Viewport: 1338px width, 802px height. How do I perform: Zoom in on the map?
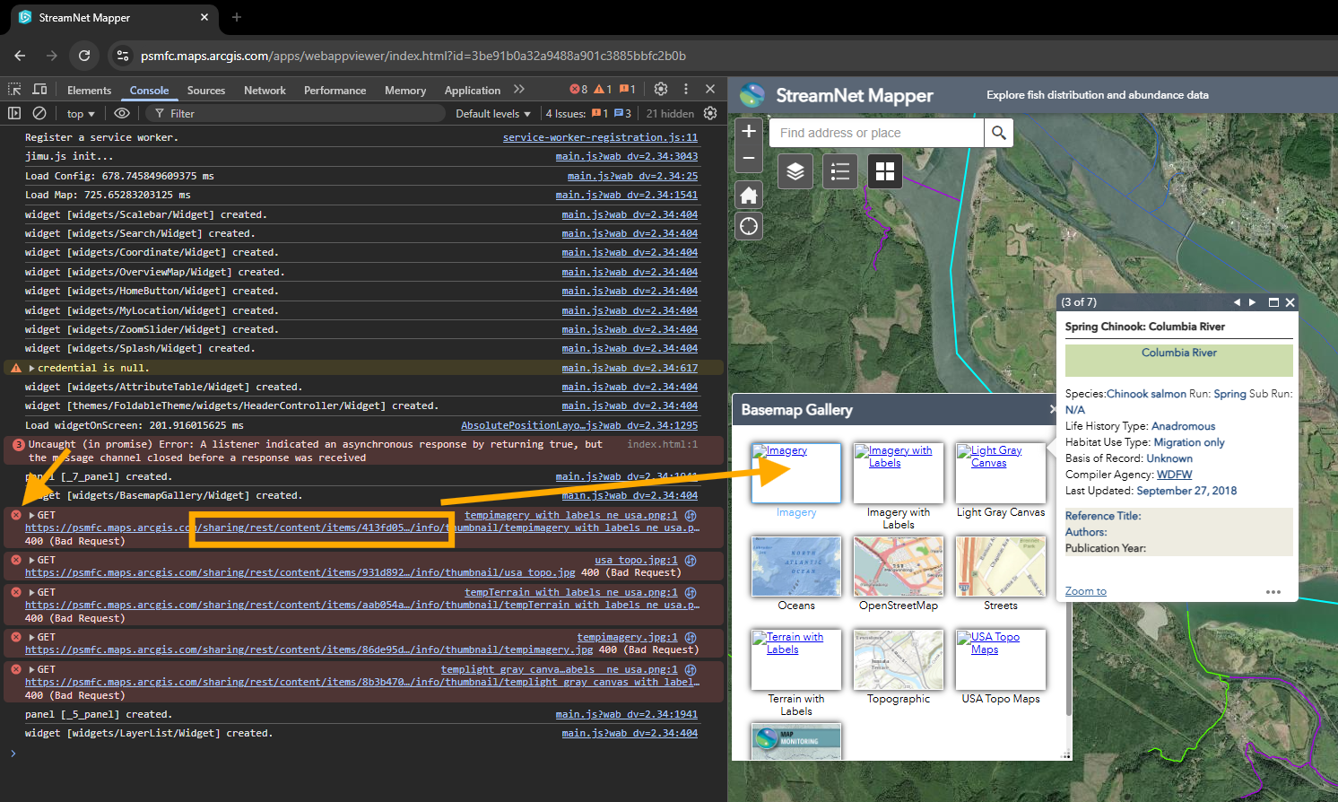[749, 131]
